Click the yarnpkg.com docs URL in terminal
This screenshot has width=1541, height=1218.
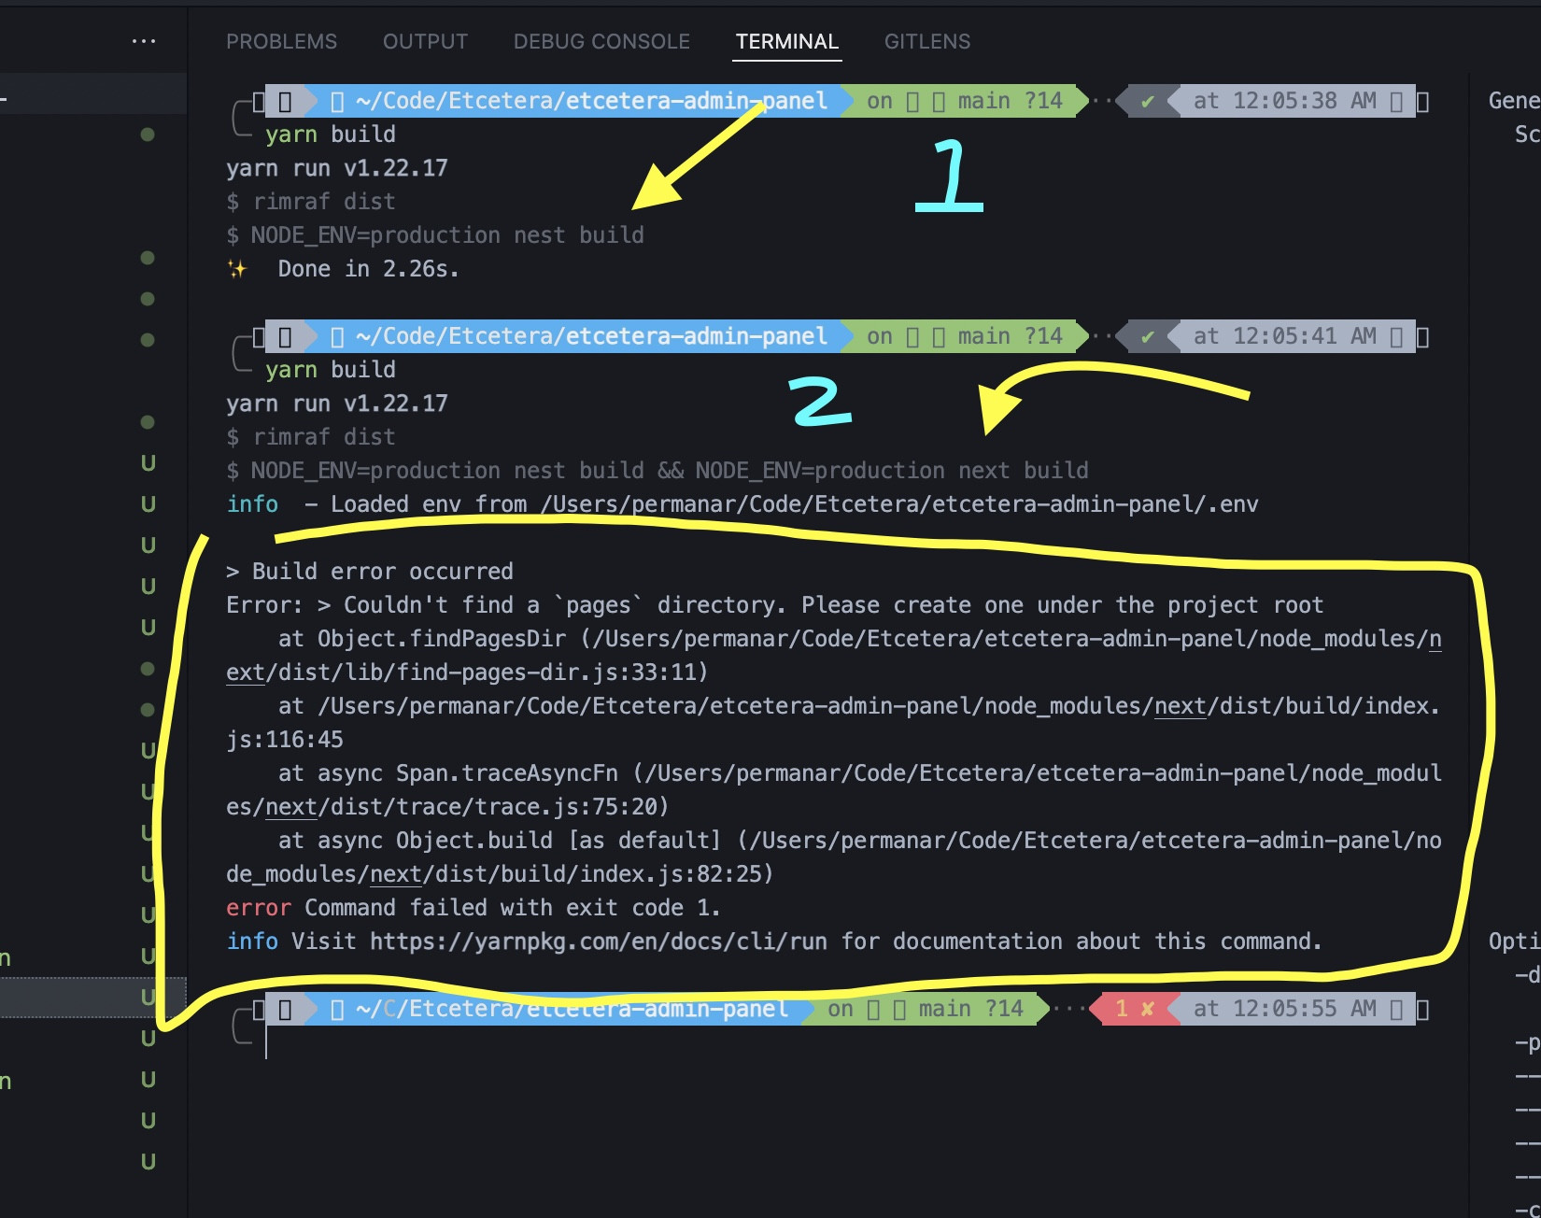point(599,941)
